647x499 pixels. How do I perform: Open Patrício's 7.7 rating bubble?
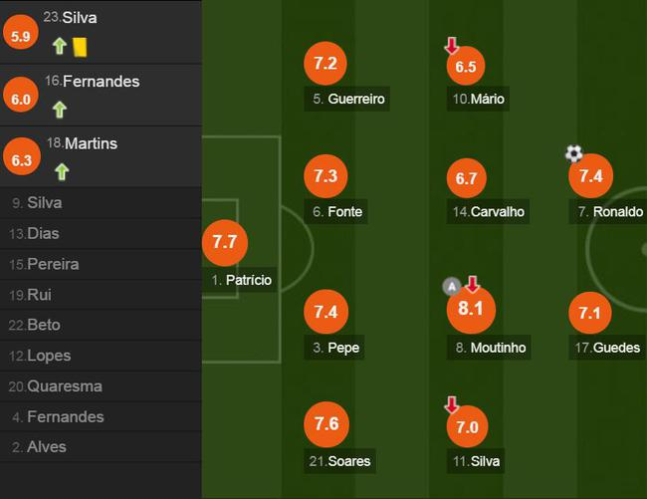point(224,242)
